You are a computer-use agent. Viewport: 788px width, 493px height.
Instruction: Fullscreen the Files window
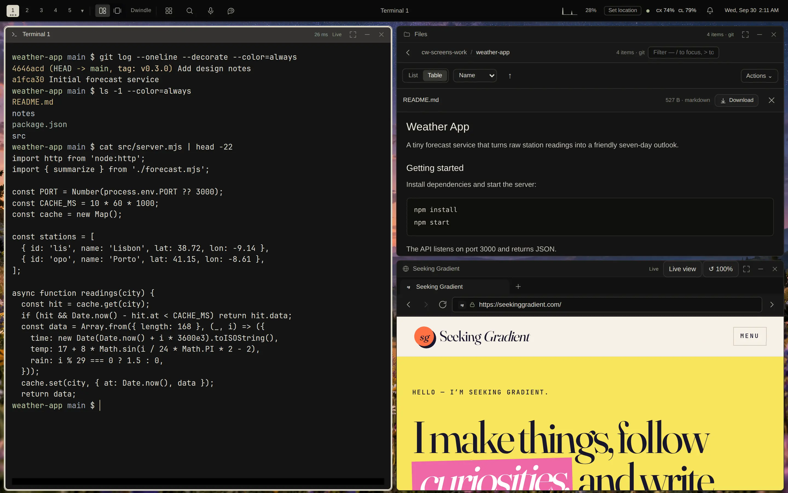745,35
